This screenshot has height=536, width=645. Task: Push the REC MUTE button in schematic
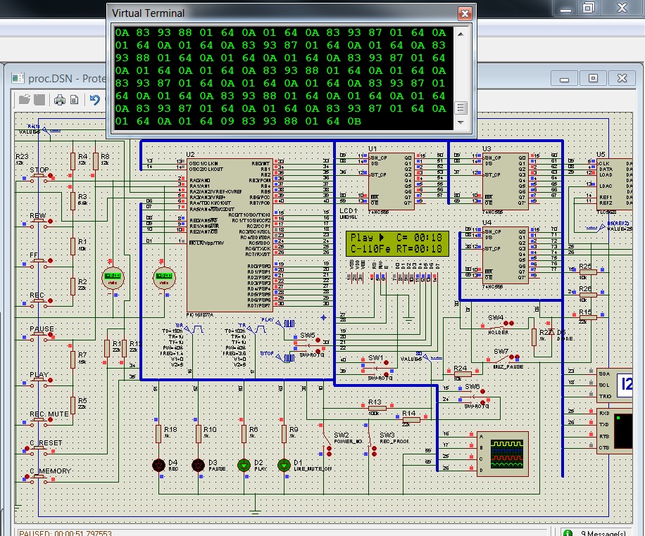pos(40,421)
